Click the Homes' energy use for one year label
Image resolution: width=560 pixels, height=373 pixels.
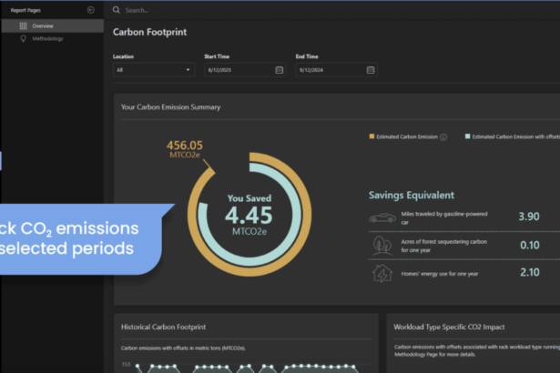[439, 274]
